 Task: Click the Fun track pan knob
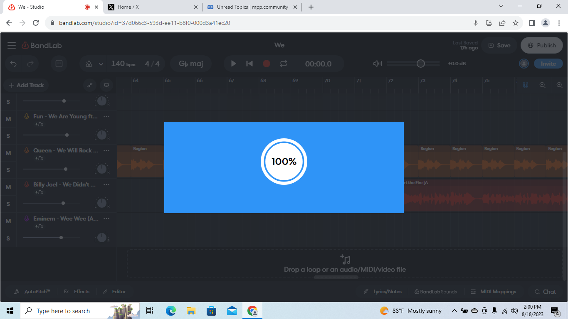click(102, 135)
